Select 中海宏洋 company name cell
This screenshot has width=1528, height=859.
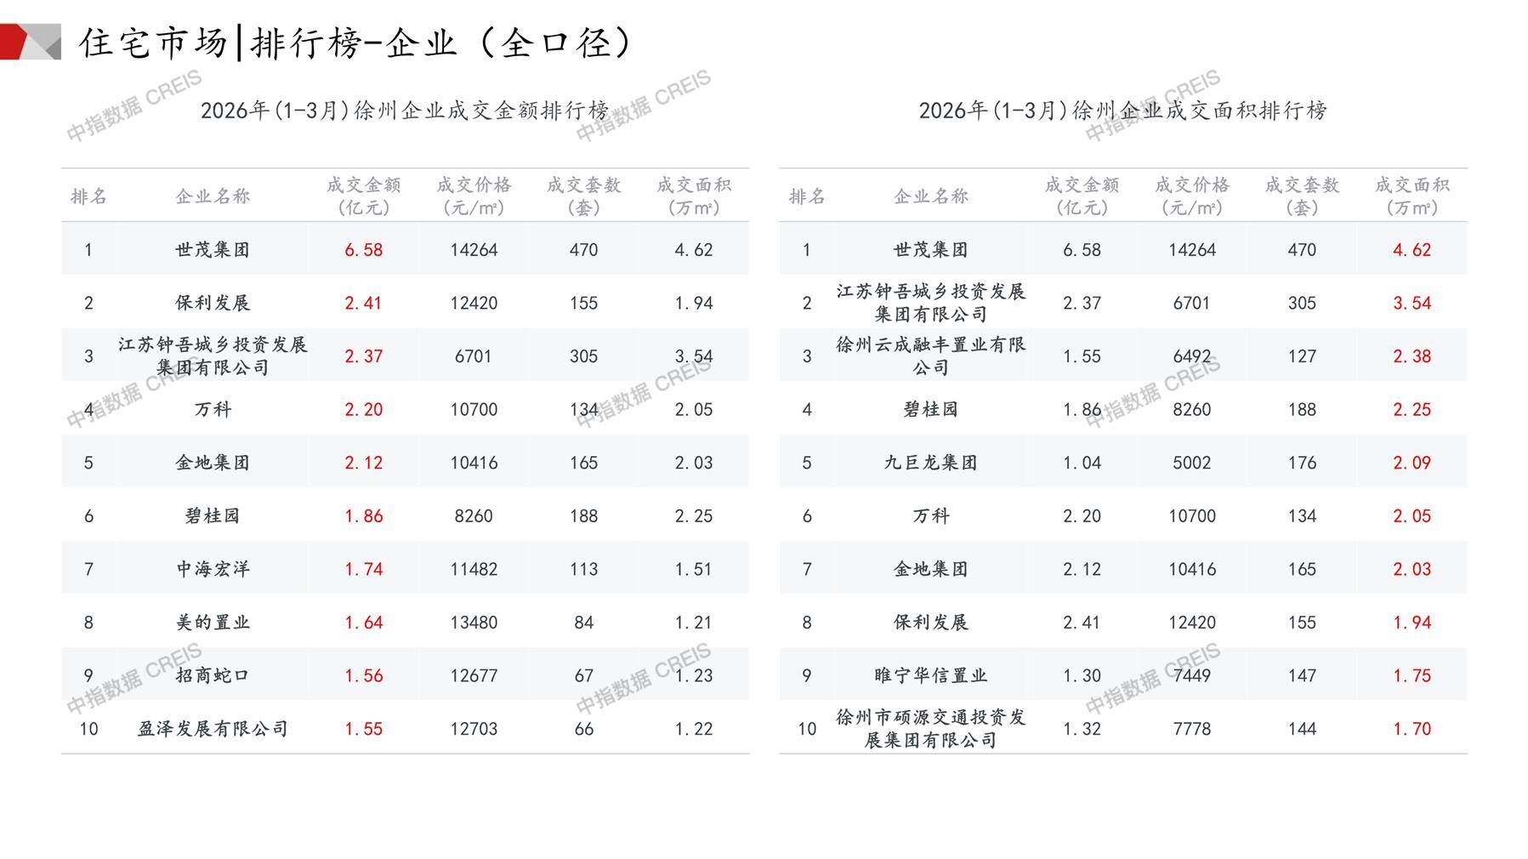click(213, 569)
